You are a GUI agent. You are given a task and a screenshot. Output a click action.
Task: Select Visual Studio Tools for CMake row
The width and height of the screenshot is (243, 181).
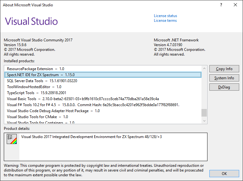[103, 117]
